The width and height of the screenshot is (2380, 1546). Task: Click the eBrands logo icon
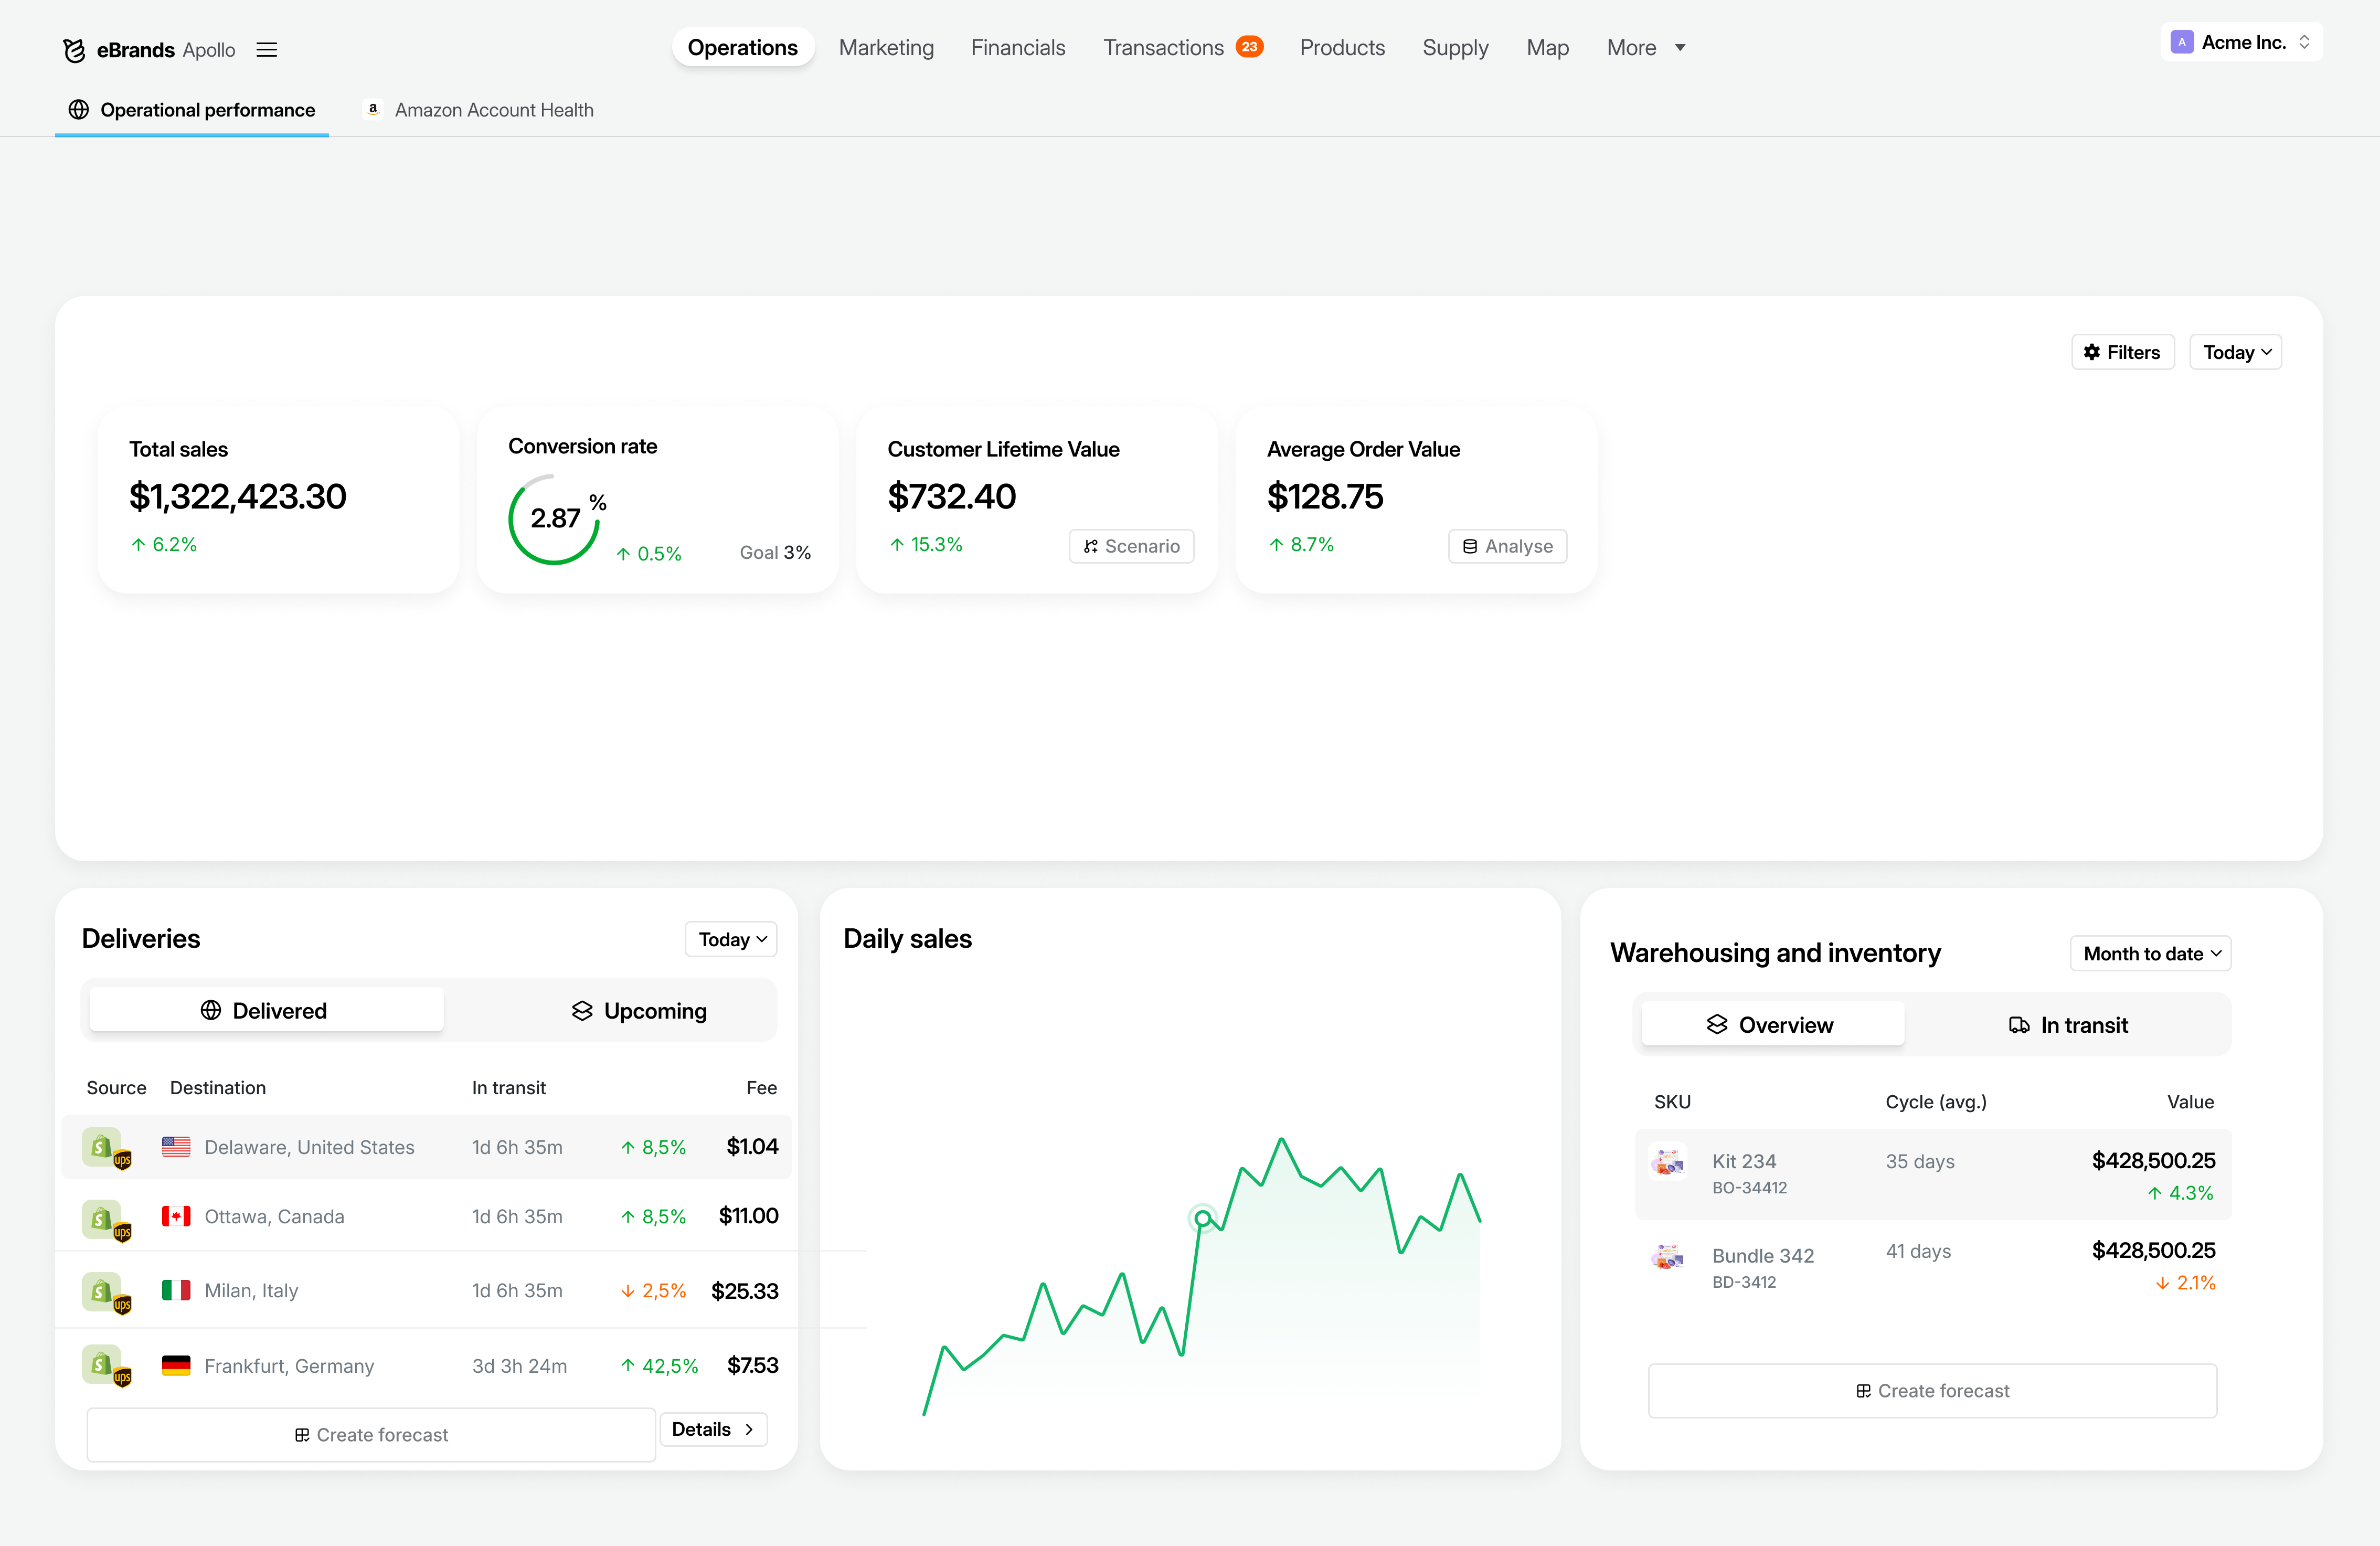pyautogui.click(x=74, y=49)
